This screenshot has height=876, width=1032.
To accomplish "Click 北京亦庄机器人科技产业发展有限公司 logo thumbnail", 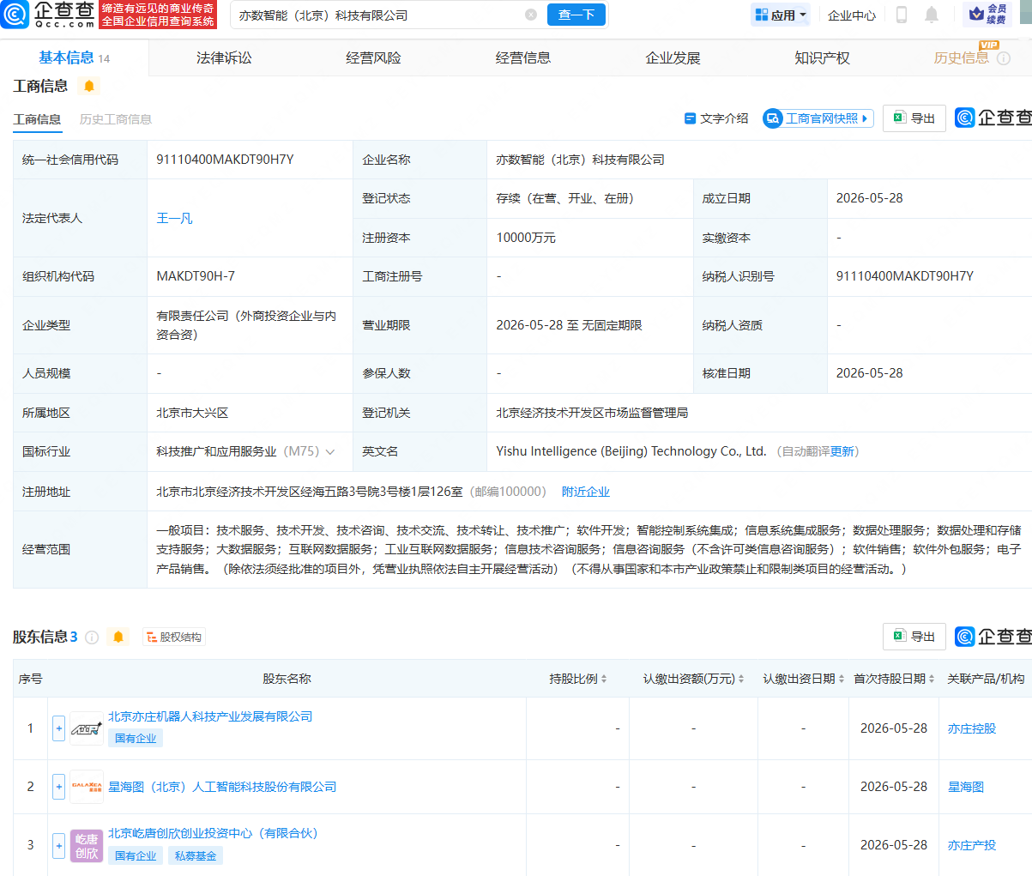I will (87, 728).
